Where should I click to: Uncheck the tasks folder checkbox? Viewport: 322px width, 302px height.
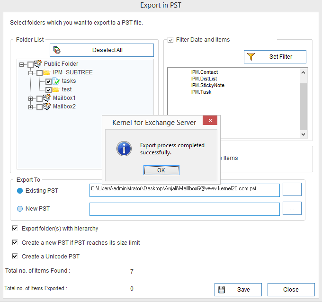coord(48,81)
